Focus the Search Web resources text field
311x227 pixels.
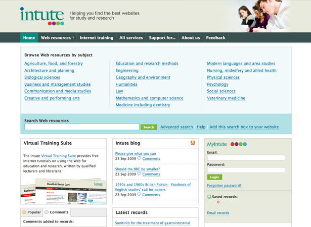(x=82, y=127)
